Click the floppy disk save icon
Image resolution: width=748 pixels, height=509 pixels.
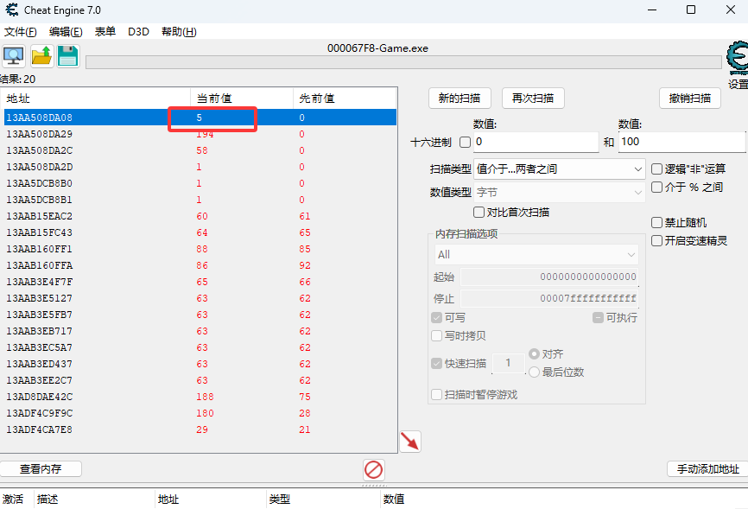(x=67, y=56)
